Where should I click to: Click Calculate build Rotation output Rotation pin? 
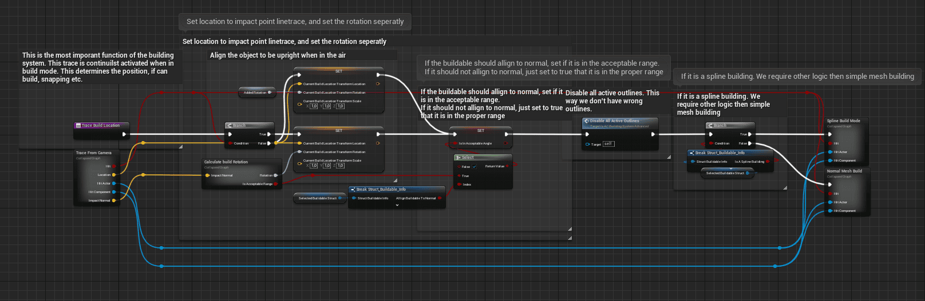pos(276,175)
